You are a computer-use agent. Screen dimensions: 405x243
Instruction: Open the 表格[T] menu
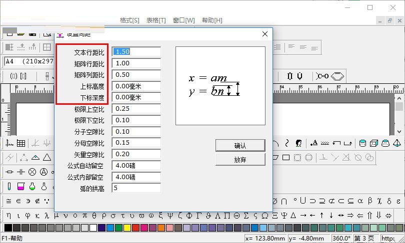pyautogui.click(x=156, y=20)
